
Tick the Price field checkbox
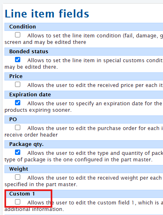click(18, 84)
